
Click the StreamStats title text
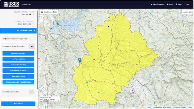click(26, 4)
